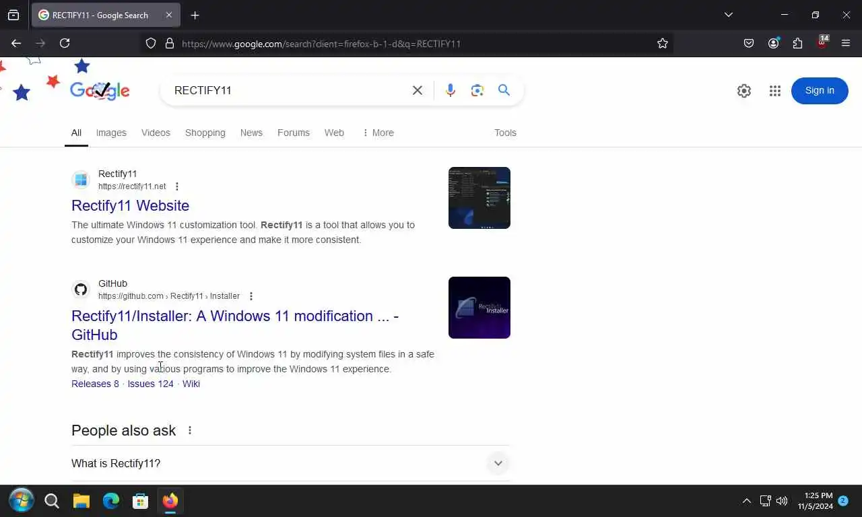Screen dimensions: 862x517
Task: Open File Explorer from taskbar
Action: [x=81, y=501]
